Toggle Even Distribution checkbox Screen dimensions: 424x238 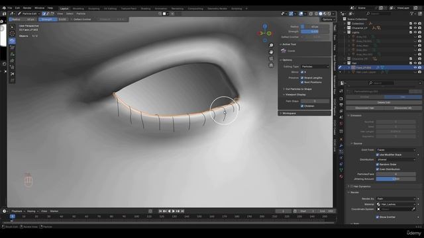[x=378, y=169]
